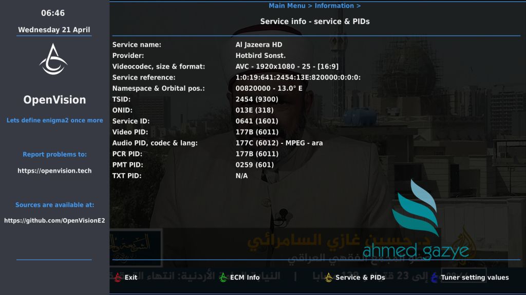
Task: Select the value 'AVC - 1920x1080 - 25 - [16:9]'
Action: coord(287,67)
